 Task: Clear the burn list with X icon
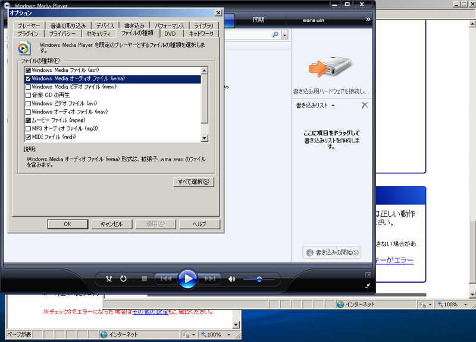(365, 106)
